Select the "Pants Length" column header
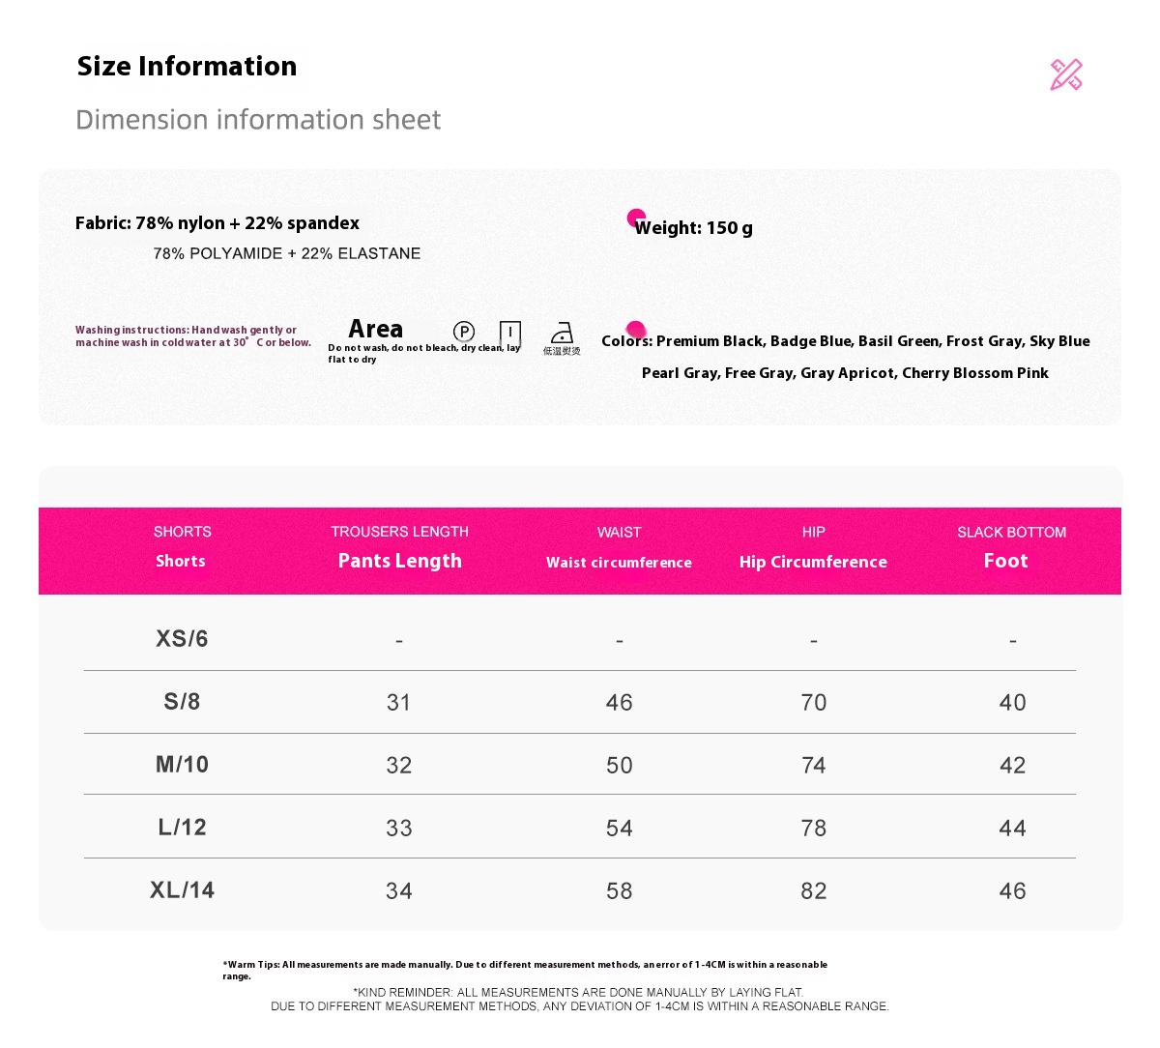Screen dimensions: 1160x1048 (x=399, y=561)
